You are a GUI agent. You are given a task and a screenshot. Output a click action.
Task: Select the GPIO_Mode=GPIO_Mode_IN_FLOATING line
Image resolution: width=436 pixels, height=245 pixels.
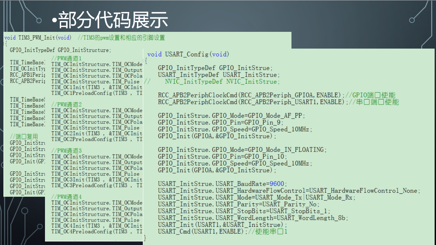242,150
